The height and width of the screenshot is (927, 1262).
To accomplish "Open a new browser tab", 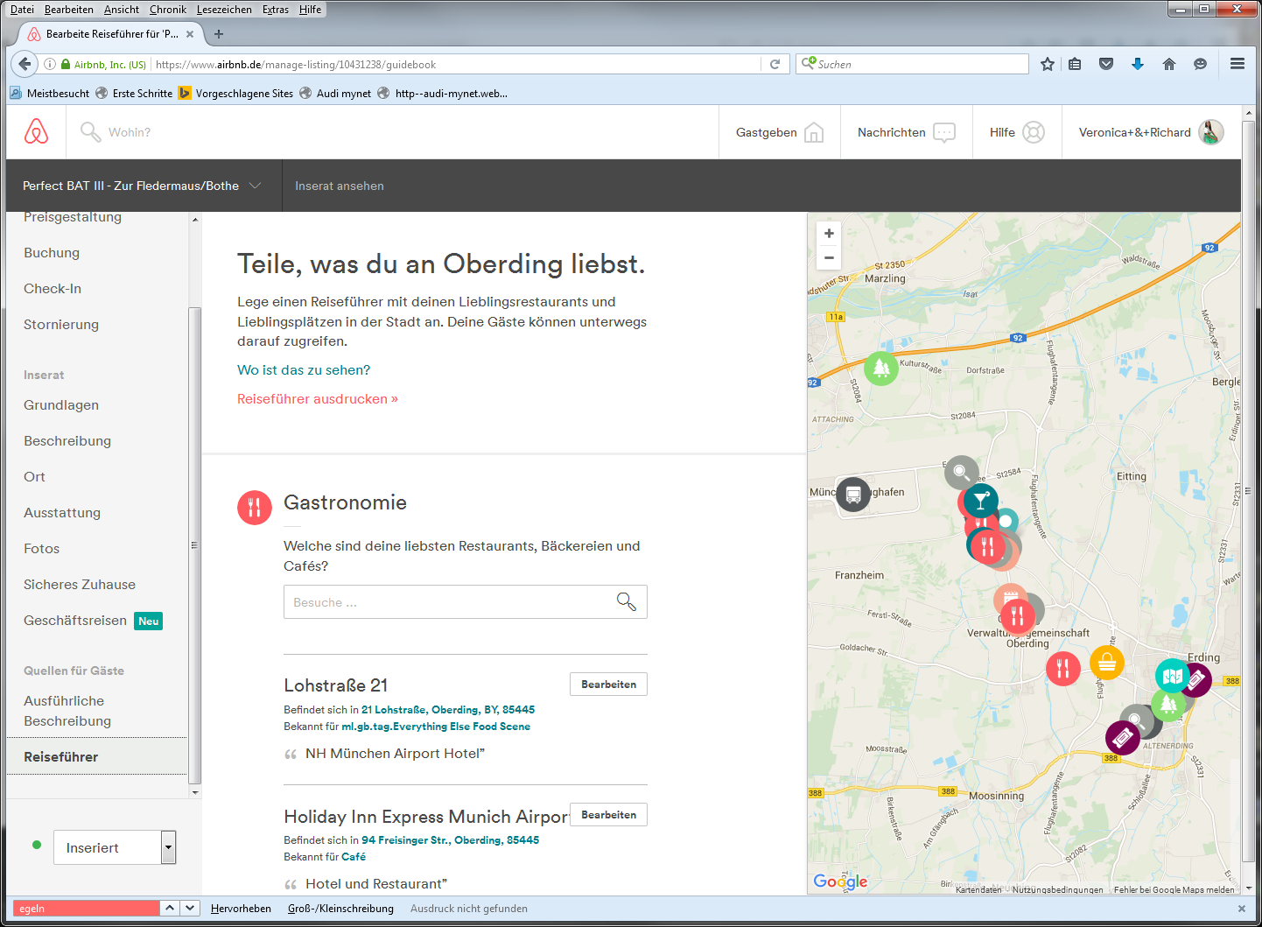I will [219, 34].
